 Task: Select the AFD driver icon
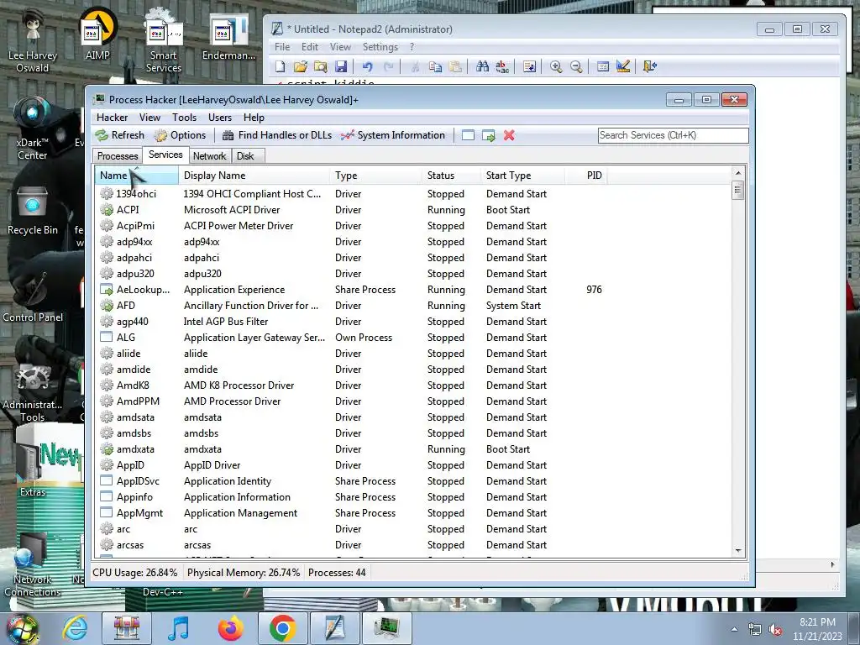pyautogui.click(x=107, y=306)
